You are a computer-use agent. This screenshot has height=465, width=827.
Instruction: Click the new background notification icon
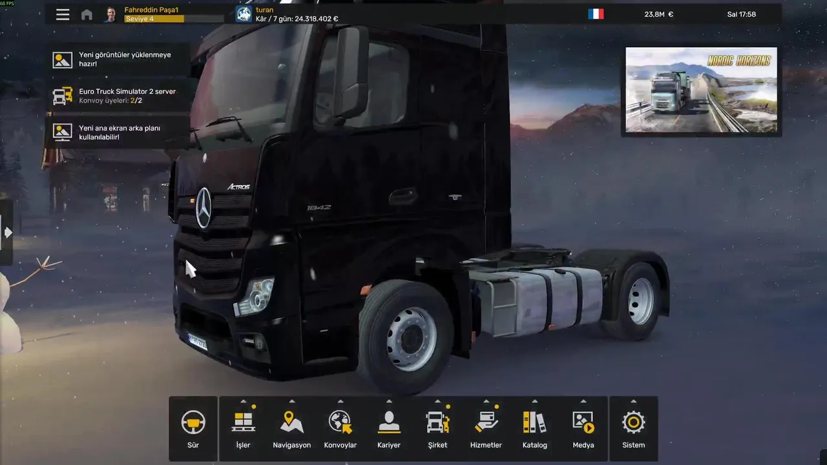63,132
